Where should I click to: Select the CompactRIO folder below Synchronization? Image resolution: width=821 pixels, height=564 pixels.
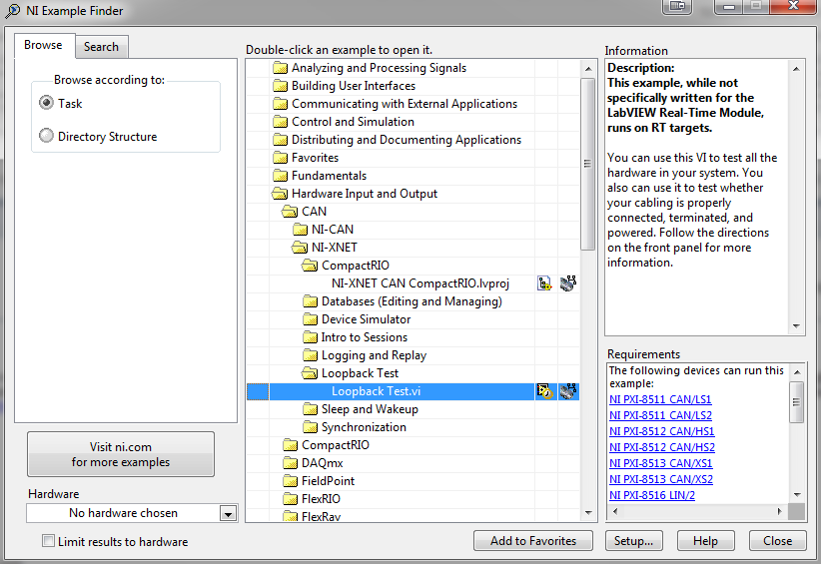336,445
